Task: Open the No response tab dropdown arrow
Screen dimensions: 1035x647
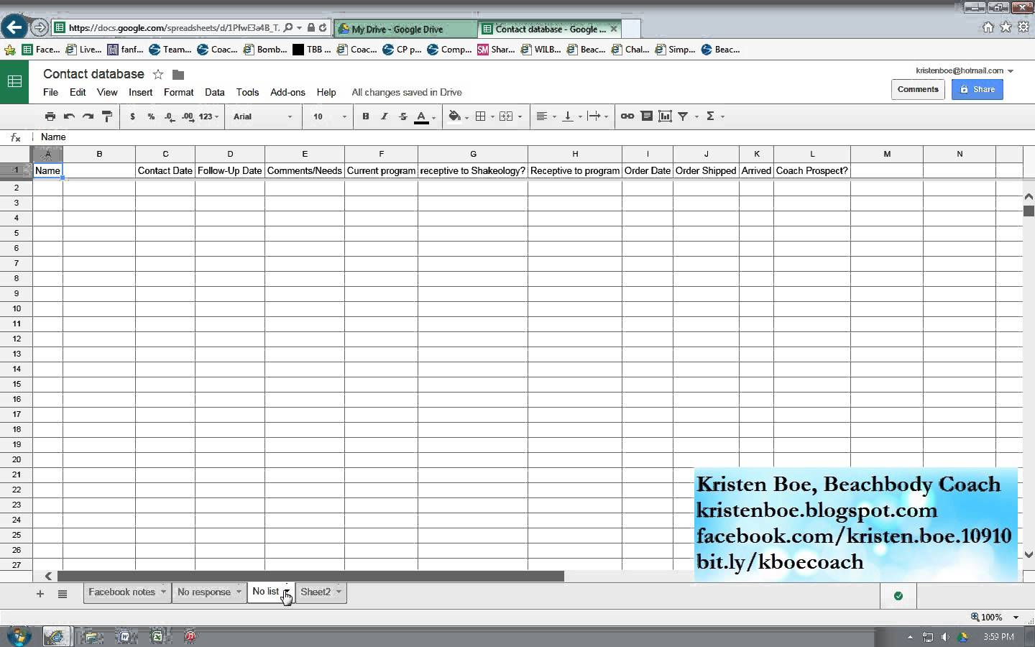Action: click(239, 592)
